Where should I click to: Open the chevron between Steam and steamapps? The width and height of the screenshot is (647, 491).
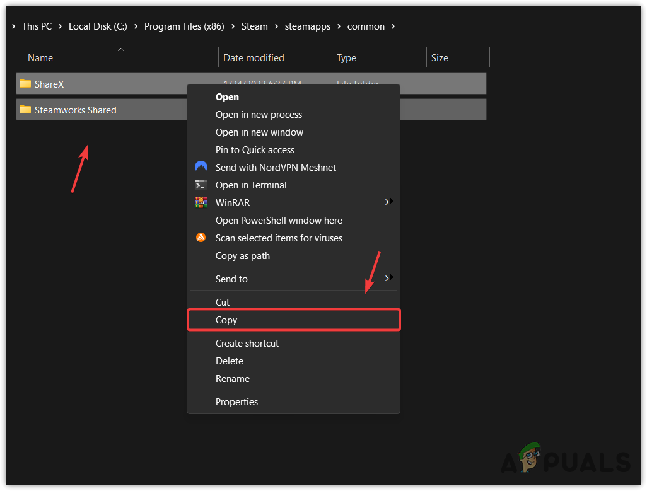tap(277, 26)
